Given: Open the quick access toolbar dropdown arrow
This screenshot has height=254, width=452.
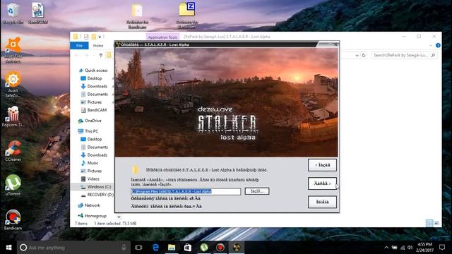Looking at the screenshot, I should 100,37.
